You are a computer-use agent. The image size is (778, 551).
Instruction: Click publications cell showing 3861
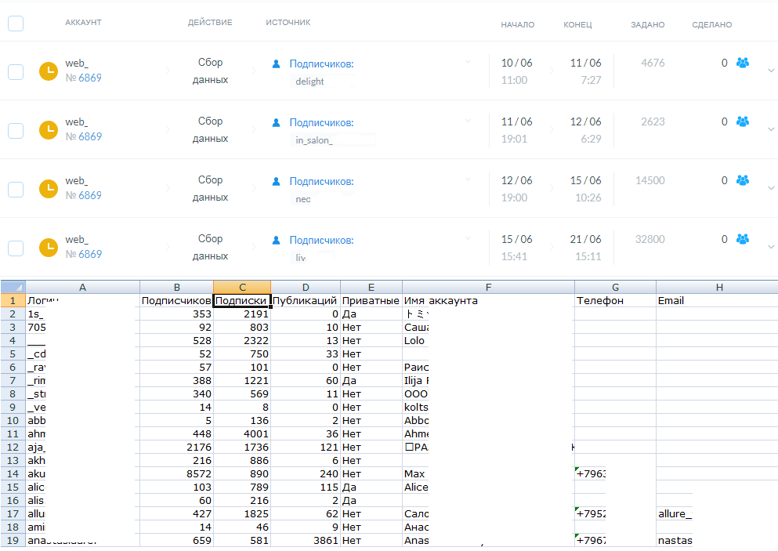pos(306,540)
